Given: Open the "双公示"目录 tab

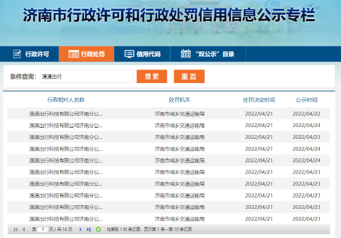Looking at the screenshot, I should pyautogui.click(x=208, y=54).
